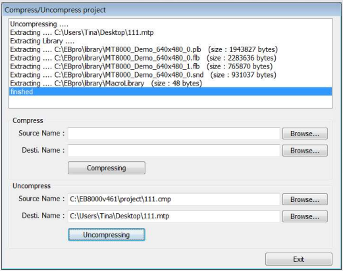343x271 pixels.
Task: Focus the Compress Source Name field
Action: pyautogui.click(x=174, y=134)
